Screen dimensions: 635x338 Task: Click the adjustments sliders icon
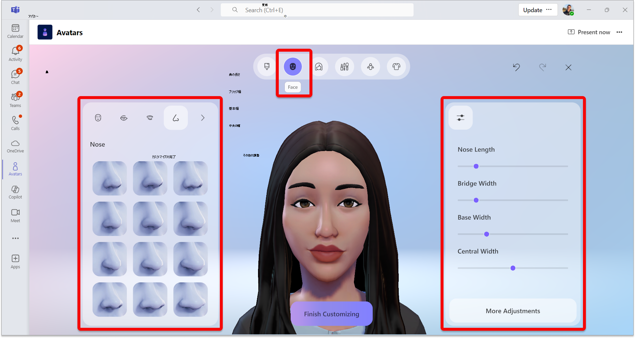461,118
